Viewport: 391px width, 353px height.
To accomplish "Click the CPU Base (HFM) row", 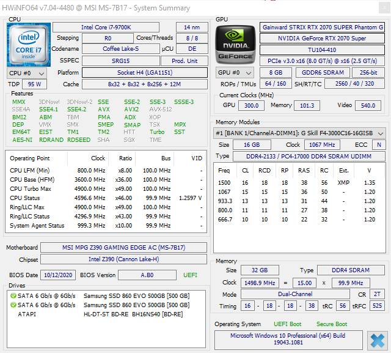I will (106, 180).
